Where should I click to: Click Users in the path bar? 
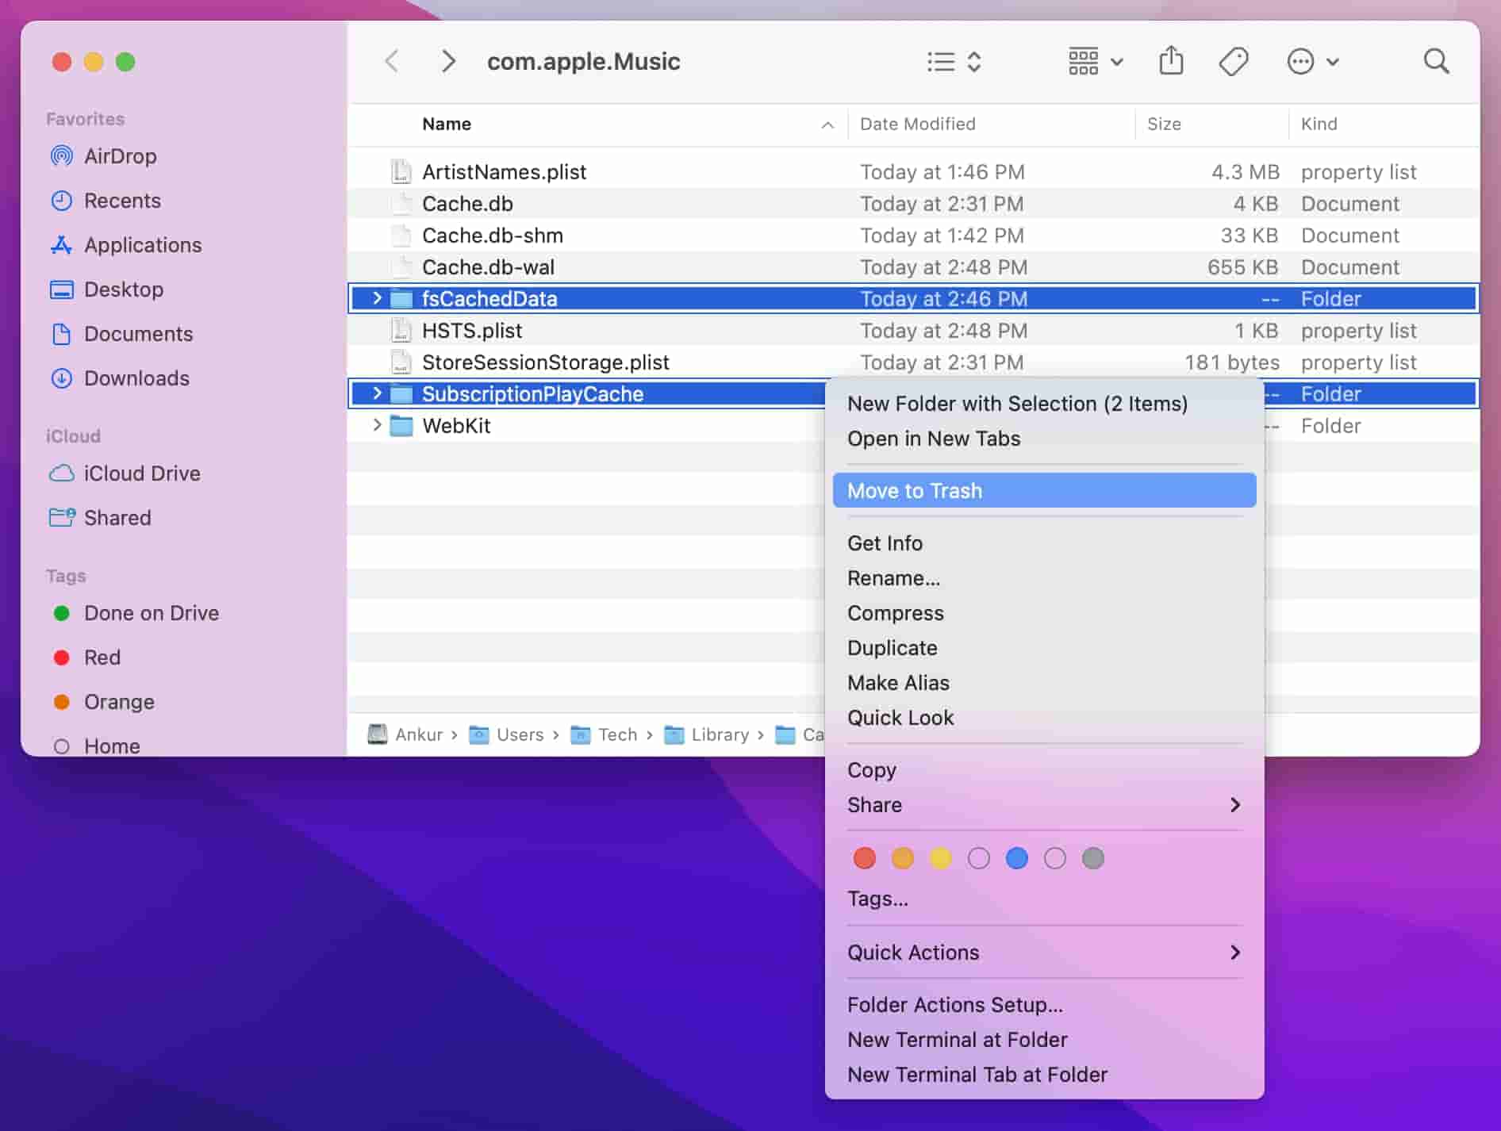coord(506,734)
